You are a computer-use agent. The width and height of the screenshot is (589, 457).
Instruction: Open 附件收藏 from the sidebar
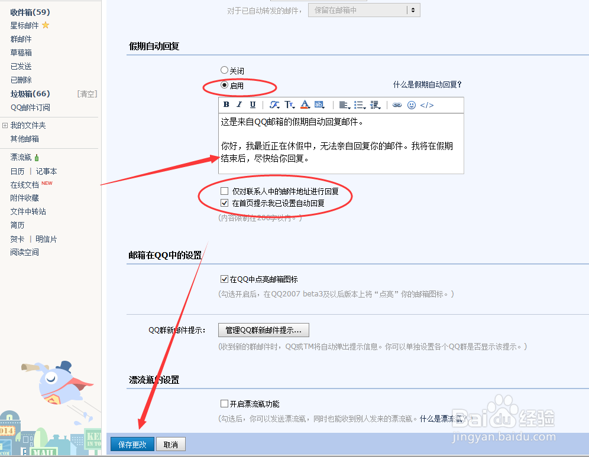(x=24, y=198)
